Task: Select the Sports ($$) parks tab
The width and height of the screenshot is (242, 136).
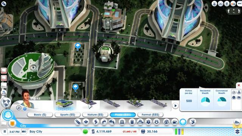Action: [68, 115]
